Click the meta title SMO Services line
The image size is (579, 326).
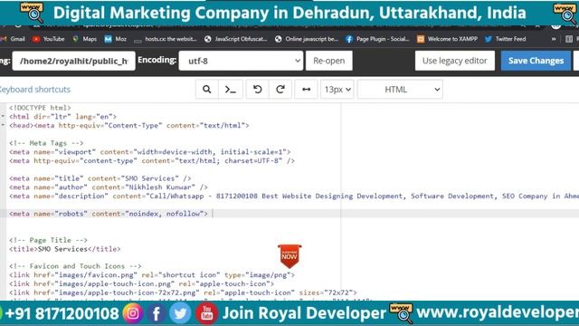100,178
